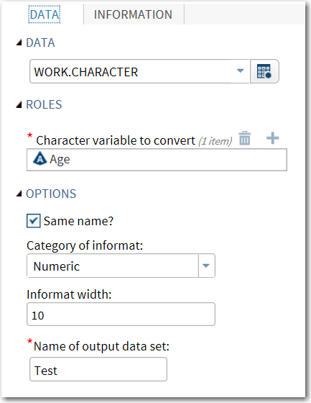Click the OPTIONS section heading
311x403 pixels.
pyautogui.click(x=51, y=194)
